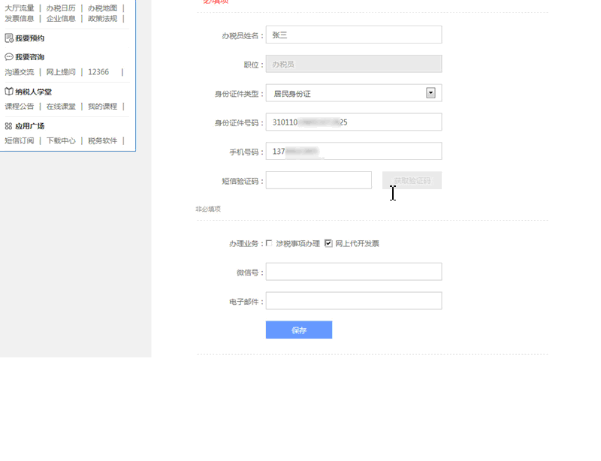Image resolution: width=601 pixels, height=461 pixels.
Task: Go to 下载中心 link
Action: click(61, 140)
